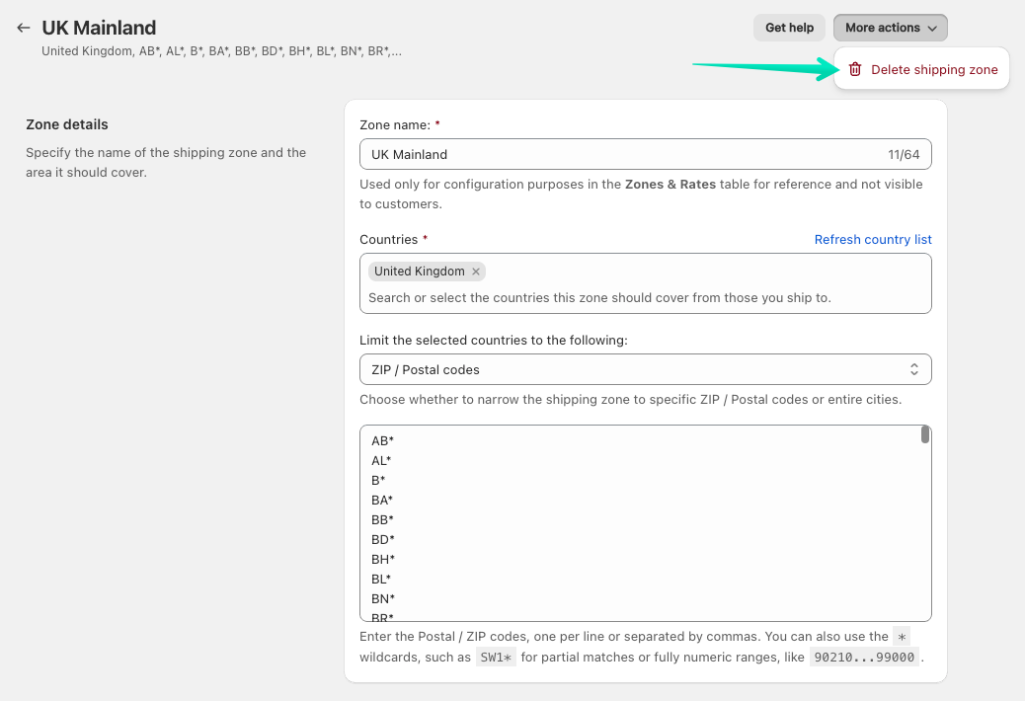Select the BD* postal code line
The image size is (1025, 701).
coord(383,539)
